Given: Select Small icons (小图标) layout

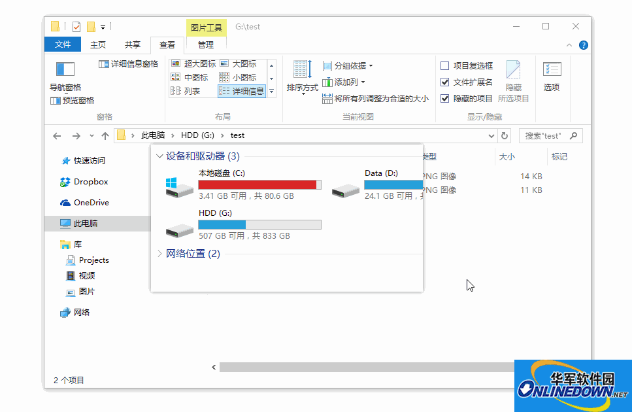Looking at the screenshot, I should click(238, 77).
